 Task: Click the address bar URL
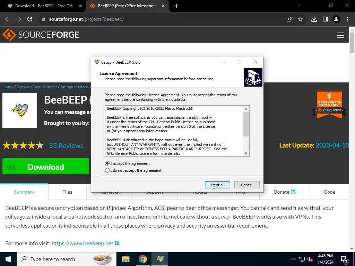[x=86, y=19]
